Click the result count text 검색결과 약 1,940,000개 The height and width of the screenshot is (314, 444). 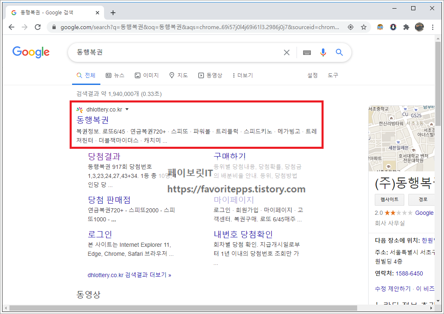(x=108, y=94)
